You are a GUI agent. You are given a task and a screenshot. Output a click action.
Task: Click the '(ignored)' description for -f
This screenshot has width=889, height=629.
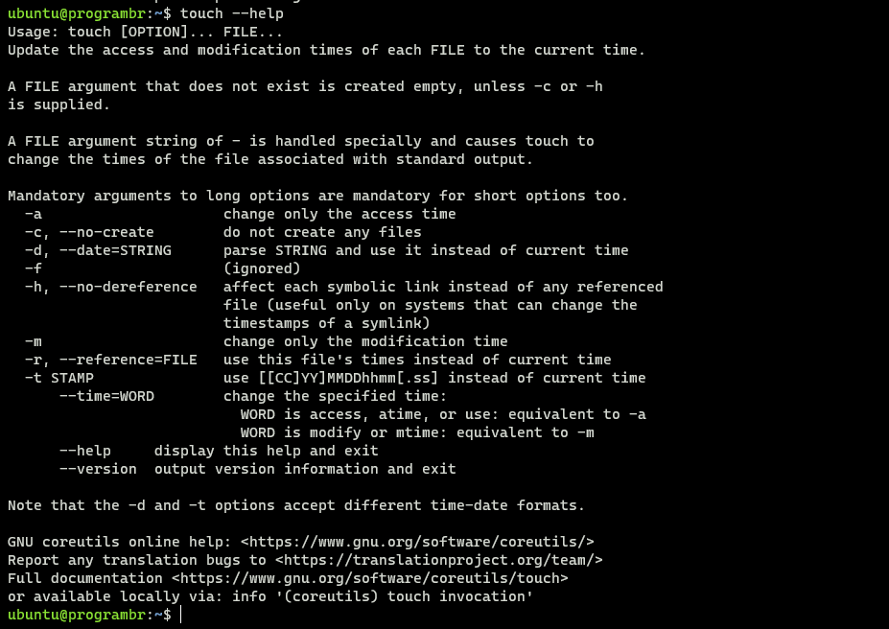point(262,268)
